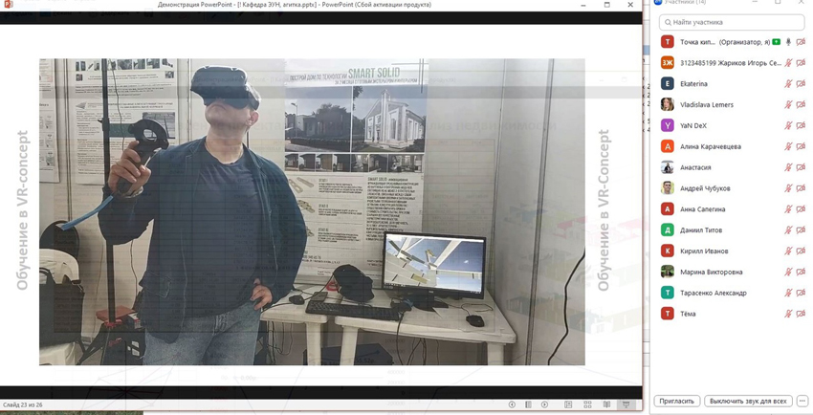813x415 pixels.
Task: Click the PowerPoint app icon in title bar
Action: tap(8, 4)
